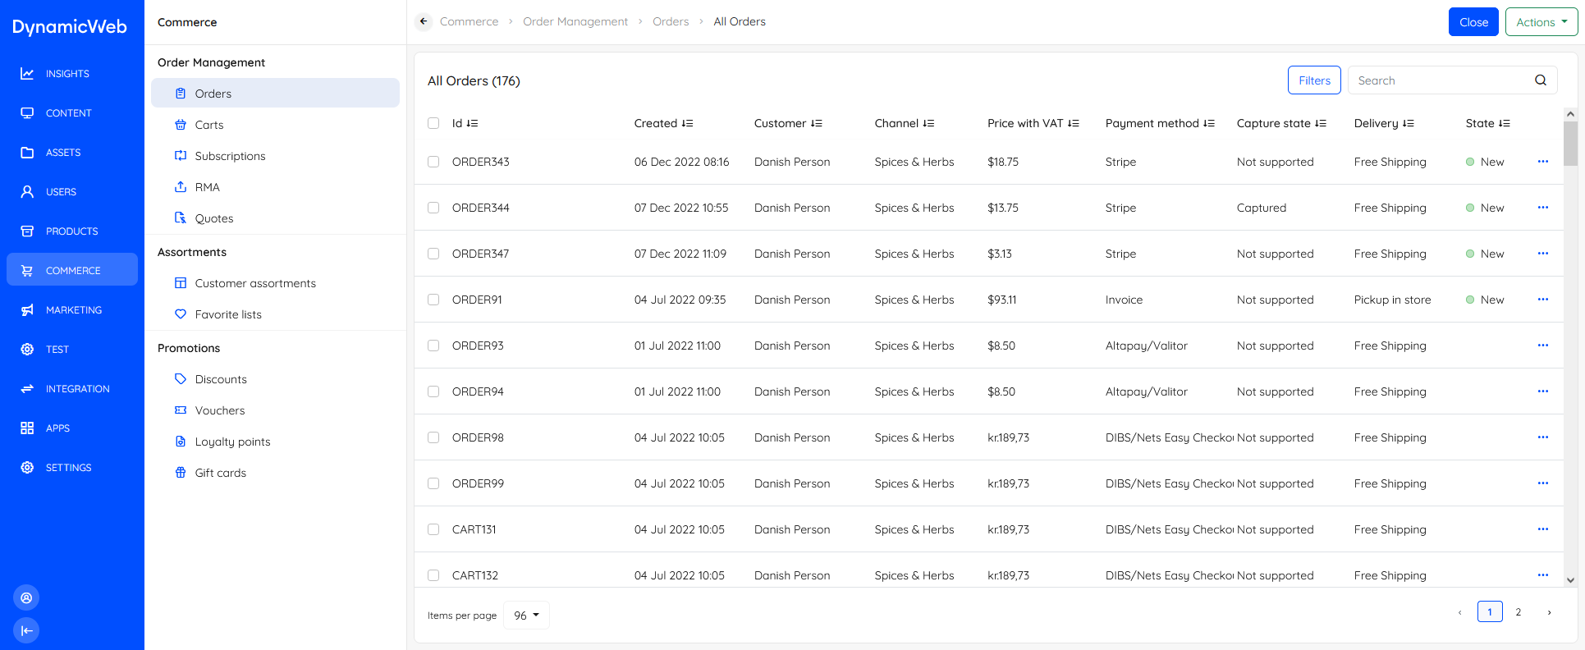1585x650 pixels.
Task: Open row actions for ORDER98
Action: (x=1543, y=437)
